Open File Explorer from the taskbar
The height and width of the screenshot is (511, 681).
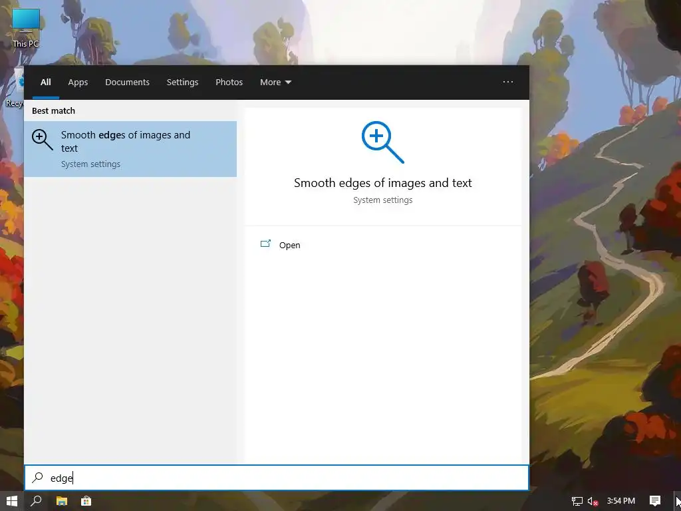click(x=62, y=501)
